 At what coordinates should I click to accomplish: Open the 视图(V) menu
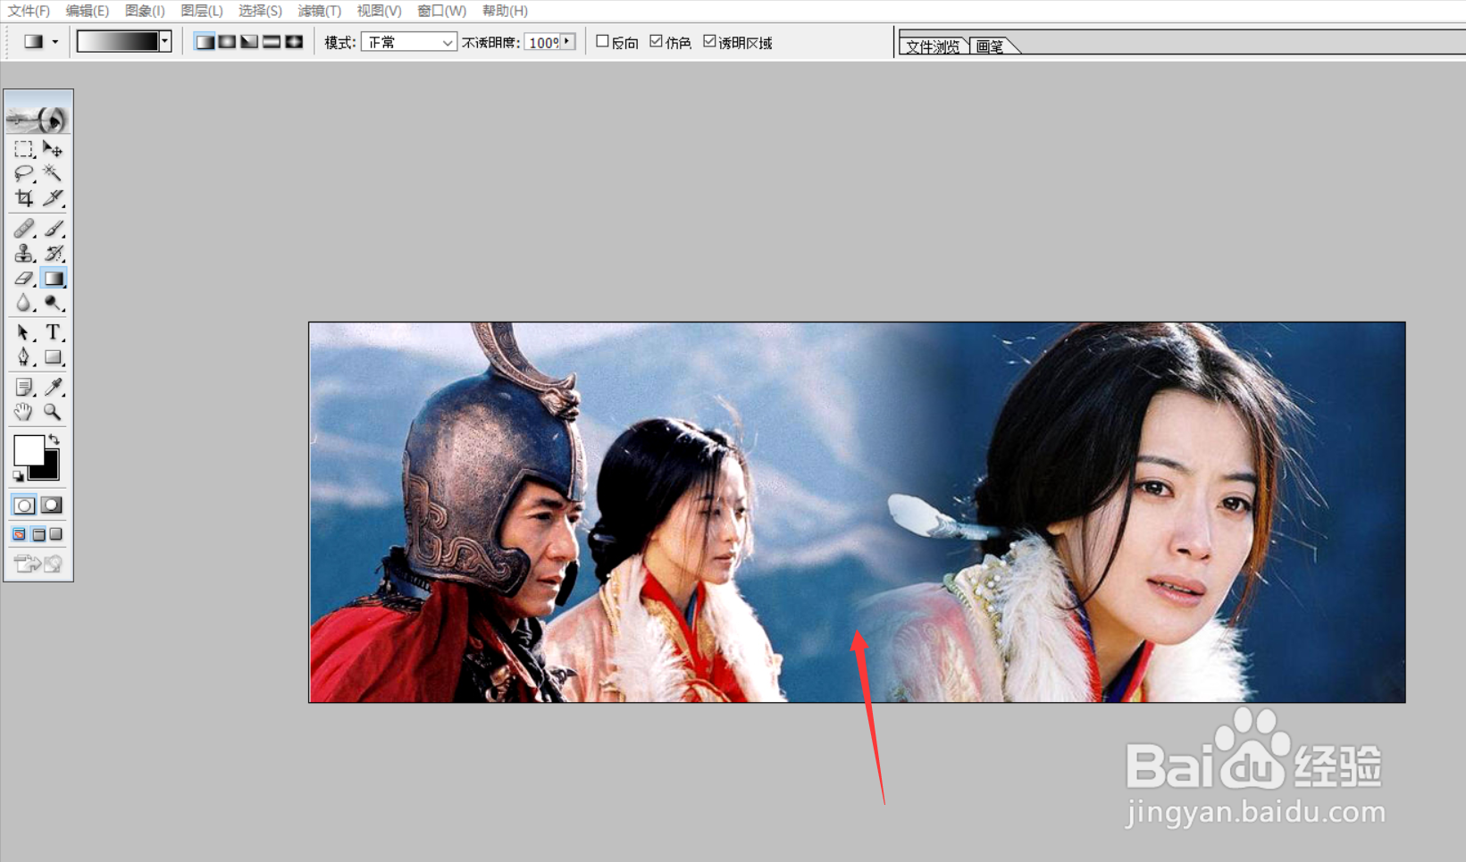(379, 11)
